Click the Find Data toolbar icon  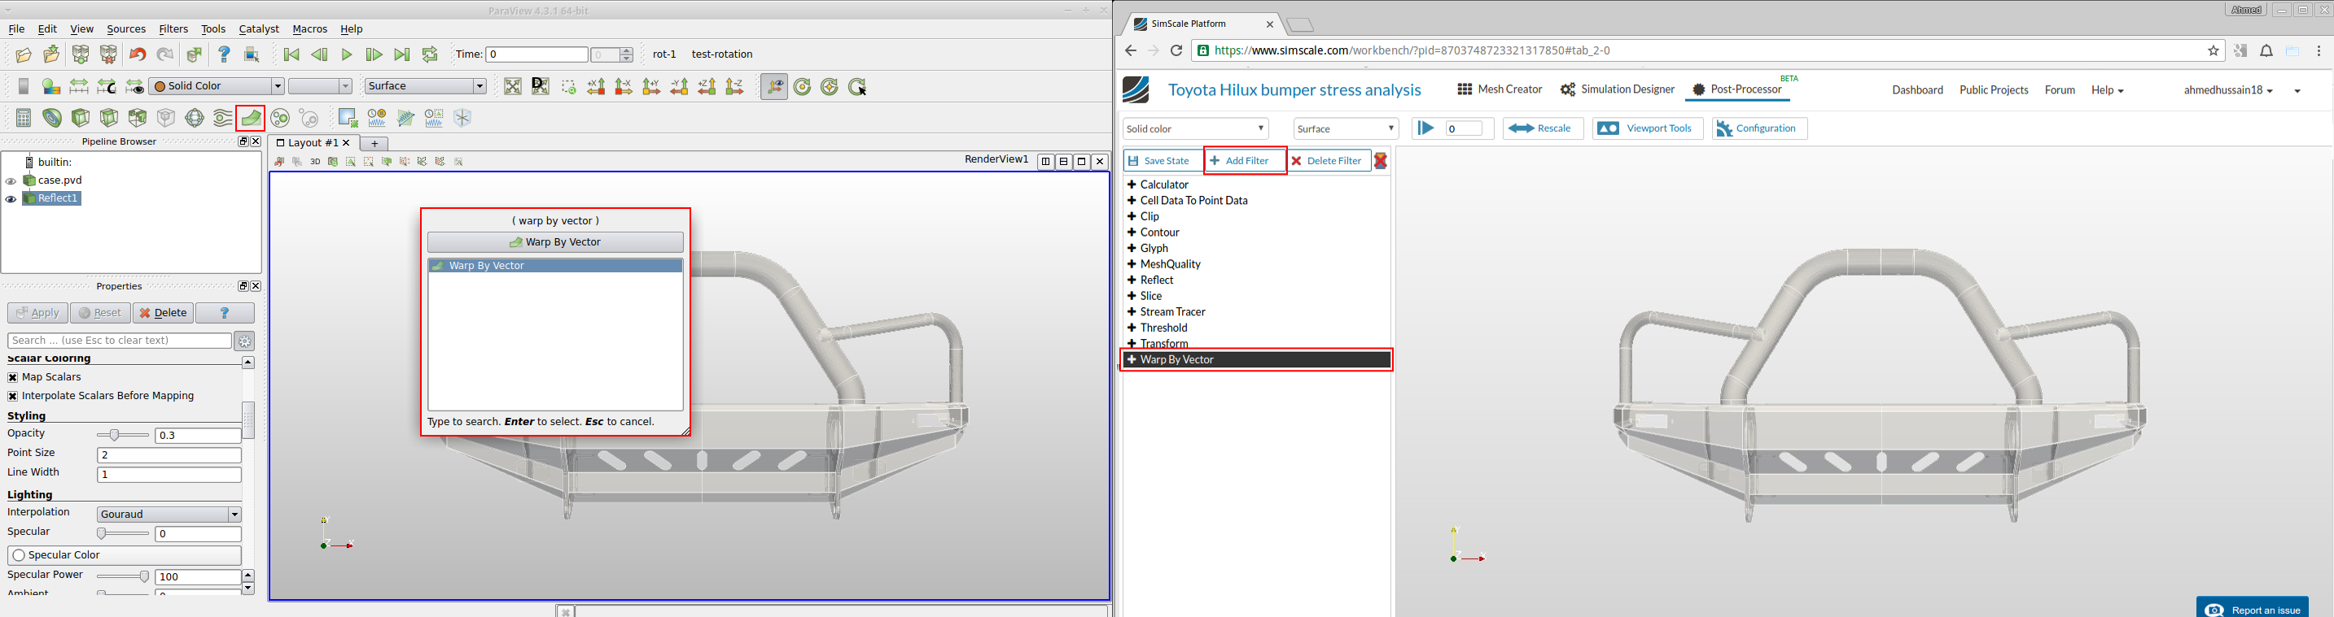point(348,119)
